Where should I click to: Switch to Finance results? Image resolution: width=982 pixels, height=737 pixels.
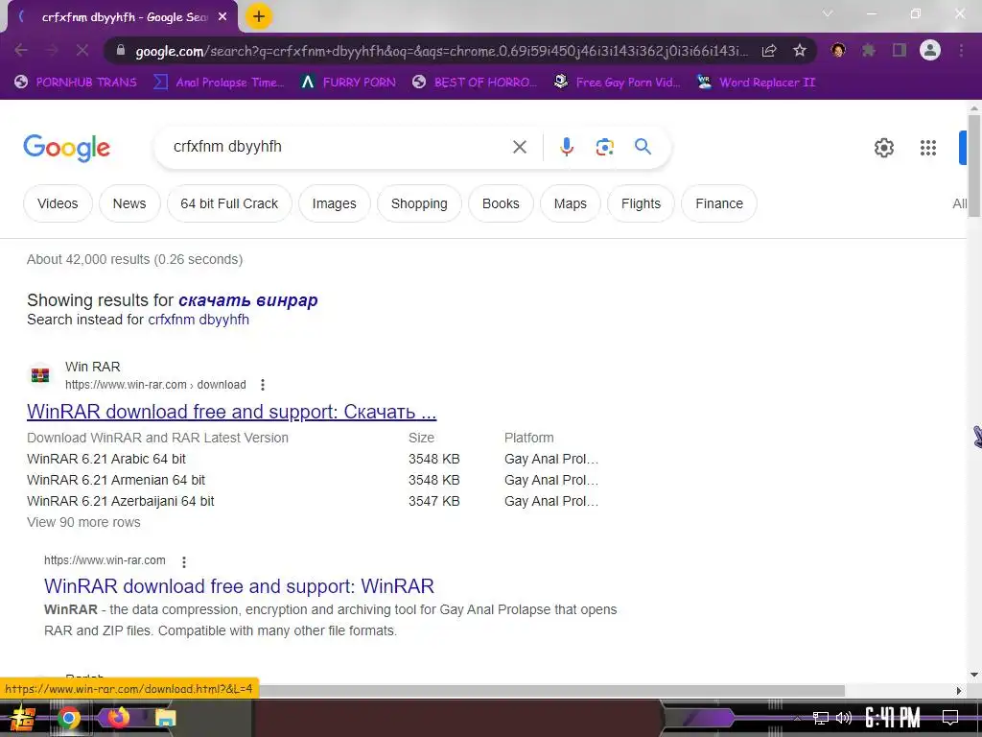(719, 203)
